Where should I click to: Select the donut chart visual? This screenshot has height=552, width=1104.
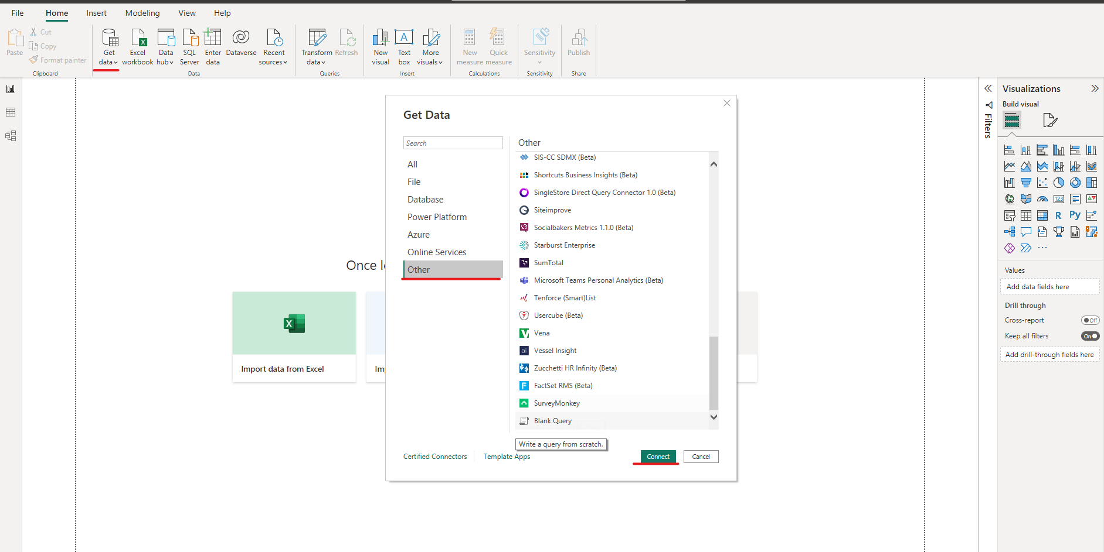point(1075,183)
